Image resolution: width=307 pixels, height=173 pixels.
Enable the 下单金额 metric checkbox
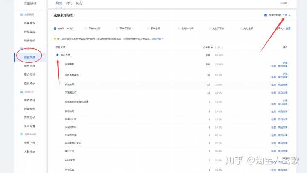(x=148, y=29)
